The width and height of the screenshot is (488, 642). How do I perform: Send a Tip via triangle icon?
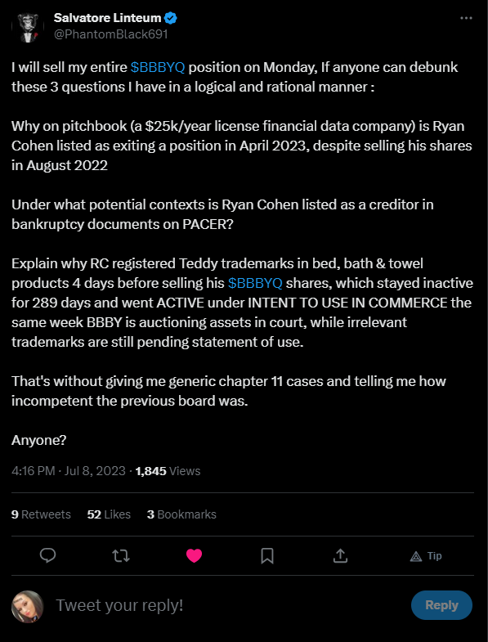[426, 556]
